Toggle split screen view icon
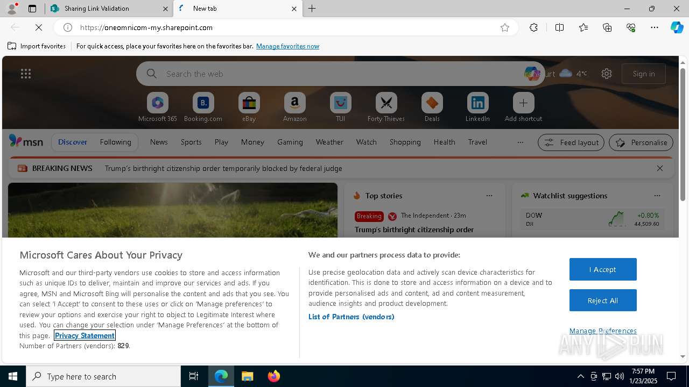689x387 pixels. coord(559,27)
